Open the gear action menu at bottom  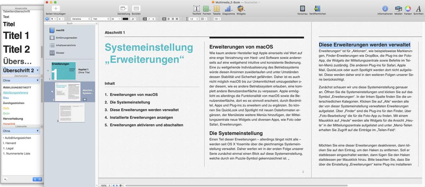click(121, 185)
